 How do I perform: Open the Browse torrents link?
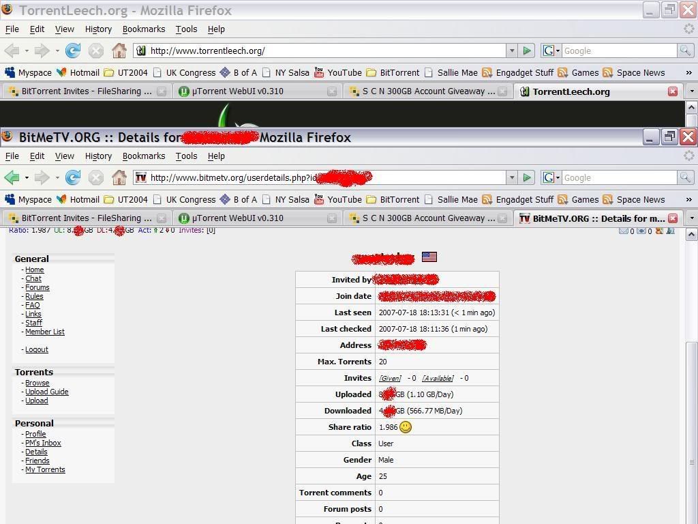coord(37,383)
